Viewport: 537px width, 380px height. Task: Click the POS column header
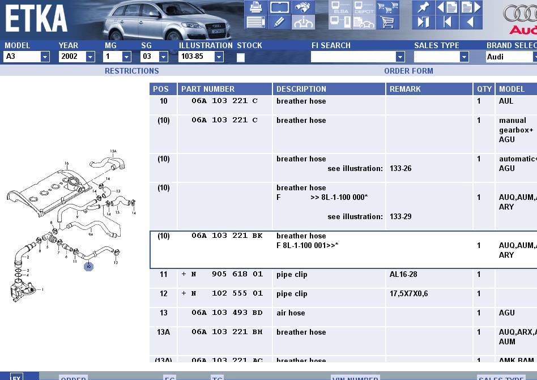click(163, 89)
